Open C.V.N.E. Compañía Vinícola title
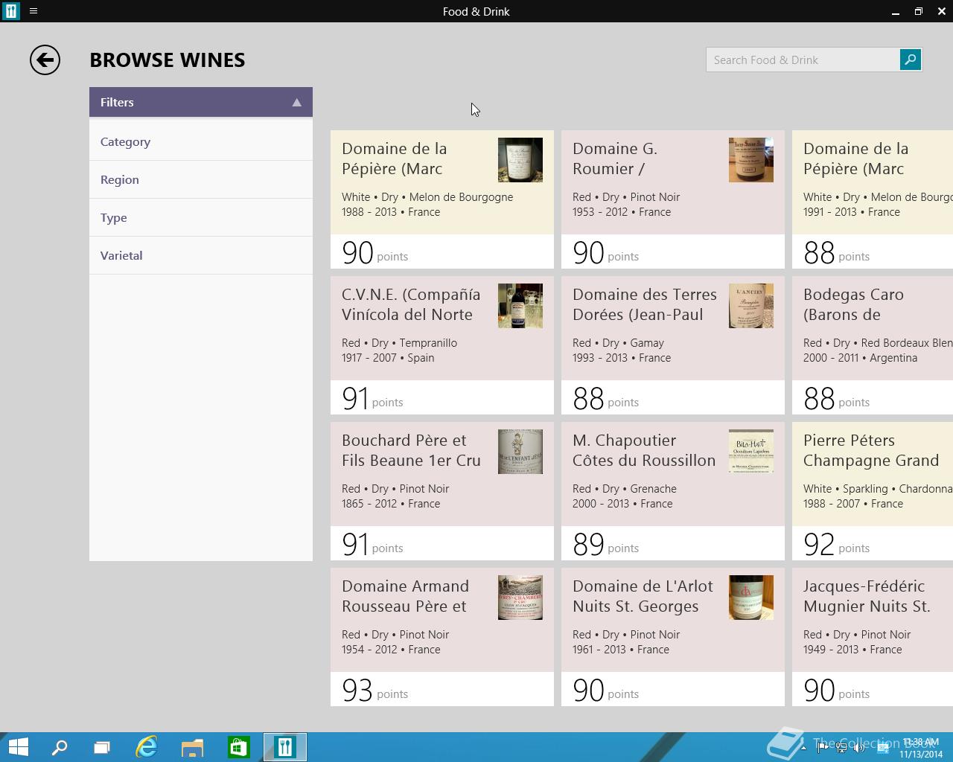Screen dimensions: 953x762 (x=411, y=304)
